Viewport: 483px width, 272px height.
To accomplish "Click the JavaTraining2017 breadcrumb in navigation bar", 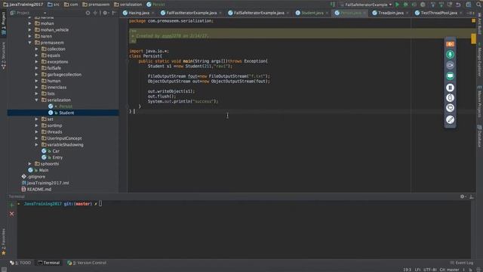I will 23,5.
